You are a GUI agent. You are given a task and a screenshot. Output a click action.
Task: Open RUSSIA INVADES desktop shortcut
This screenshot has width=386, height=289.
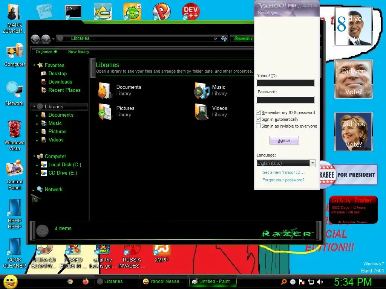(x=132, y=257)
